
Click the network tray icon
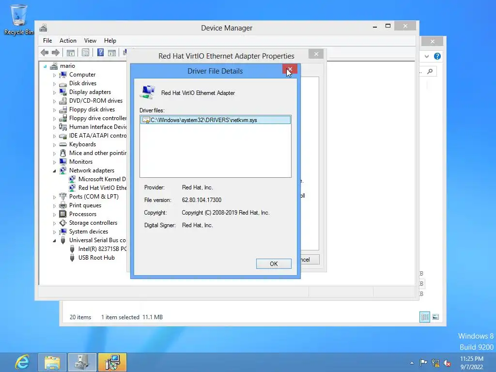(x=435, y=363)
